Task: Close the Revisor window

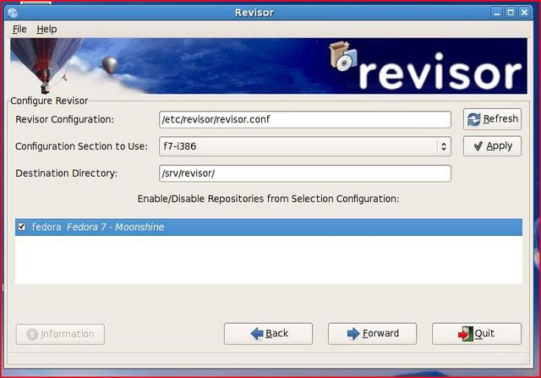Action: coord(524,13)
